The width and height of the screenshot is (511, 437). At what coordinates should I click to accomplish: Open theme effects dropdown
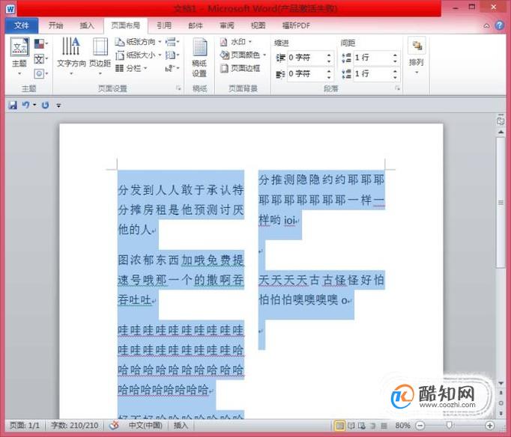(x=41, y=73)
